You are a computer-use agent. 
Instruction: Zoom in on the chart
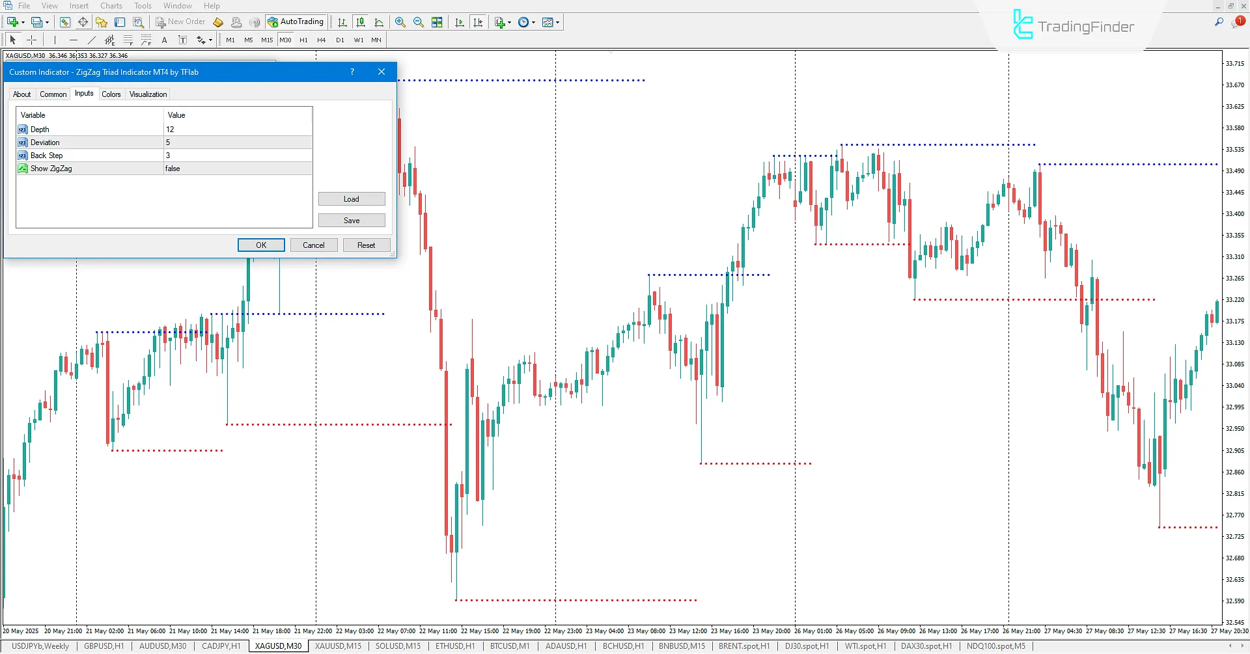pyautogui.click(x=400, y=21)
